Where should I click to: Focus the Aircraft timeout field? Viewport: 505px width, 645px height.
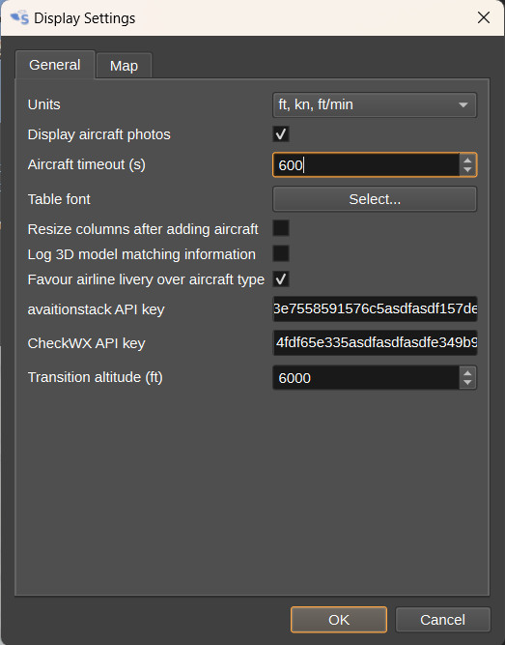[366, 165]
